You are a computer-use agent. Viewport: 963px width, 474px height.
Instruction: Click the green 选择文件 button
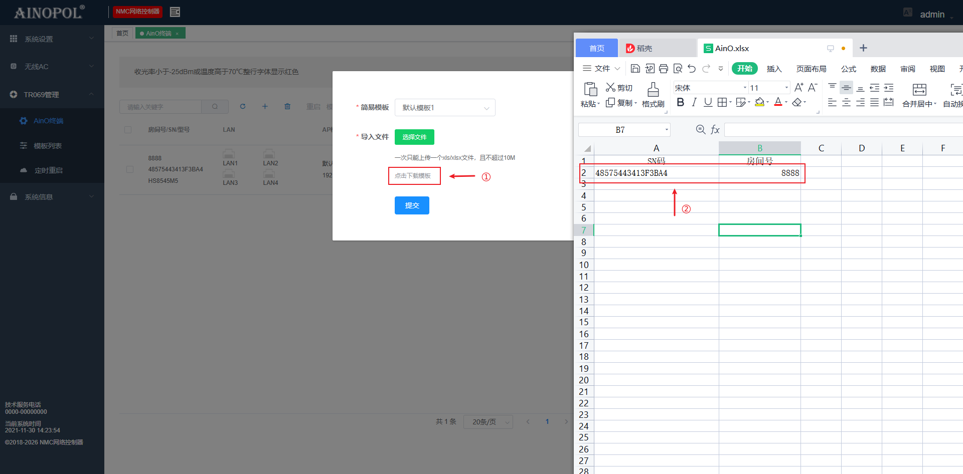tap(414, 137)
